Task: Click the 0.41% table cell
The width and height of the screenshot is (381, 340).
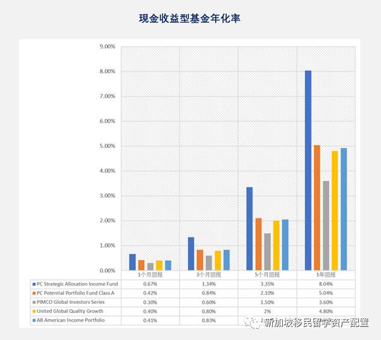Action: pos(150,320)
